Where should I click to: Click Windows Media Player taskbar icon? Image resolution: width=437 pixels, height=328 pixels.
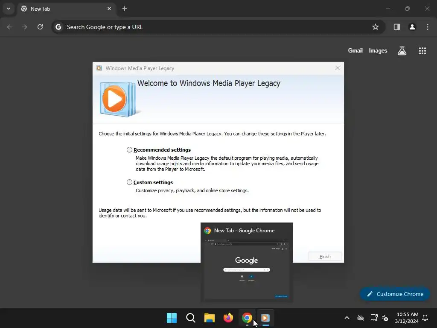265,318
